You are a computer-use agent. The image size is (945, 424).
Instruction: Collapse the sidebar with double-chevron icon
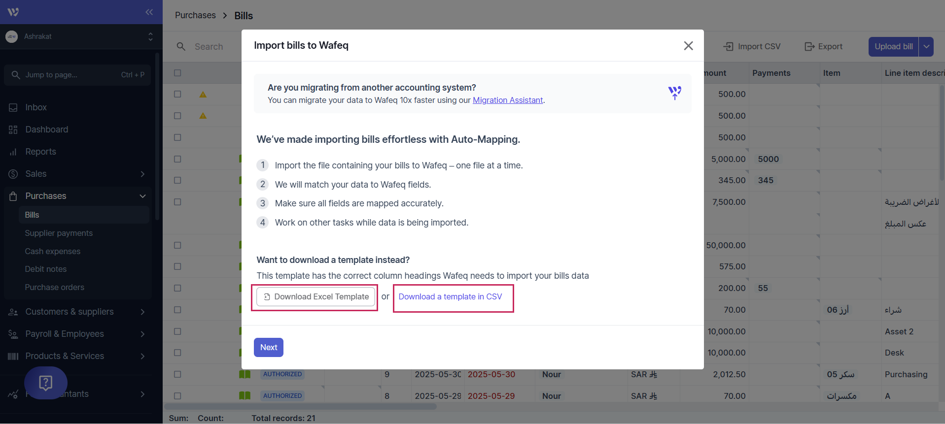[x=149, y=12]
